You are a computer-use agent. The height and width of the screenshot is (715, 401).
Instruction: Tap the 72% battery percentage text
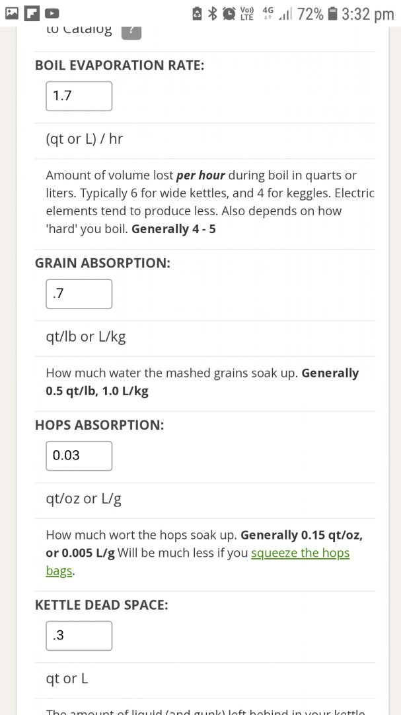pos(310,13)
